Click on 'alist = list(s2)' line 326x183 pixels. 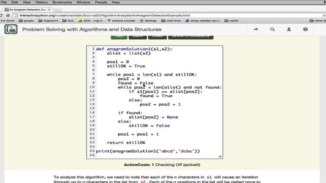129,53
